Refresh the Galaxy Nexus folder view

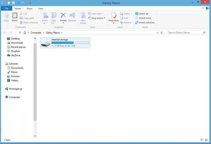pyautogui.click(x=162, y=33)
